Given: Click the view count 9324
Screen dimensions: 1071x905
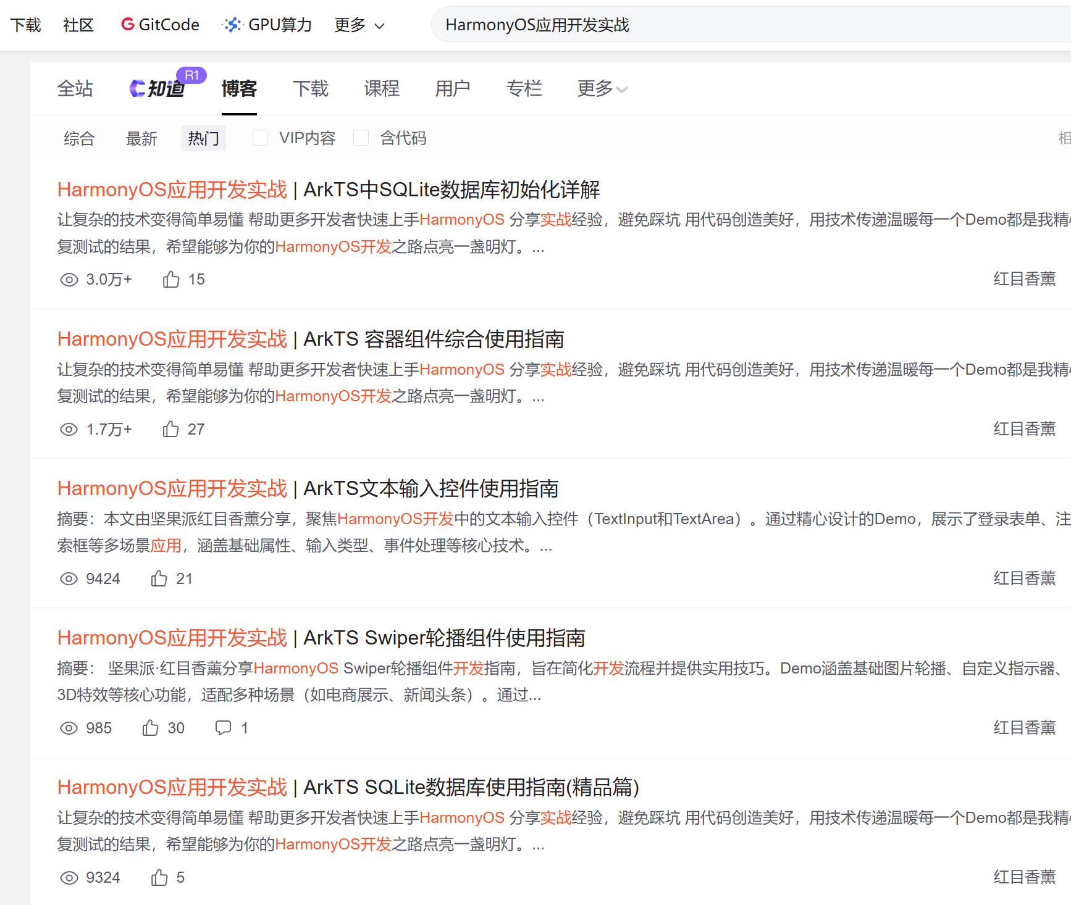Looking at the screenshot, I should [103, 877].
